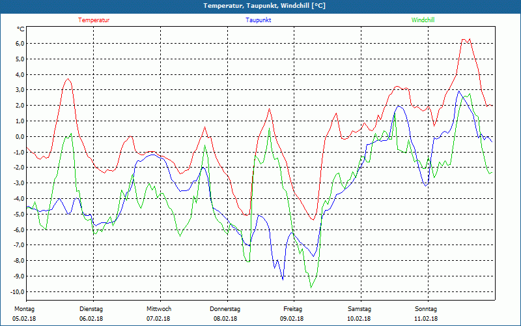Image resolution: width=521 pixels, height=326 pixels.
Task: Click the red Temperatur legend label
Action: [94, 20]
